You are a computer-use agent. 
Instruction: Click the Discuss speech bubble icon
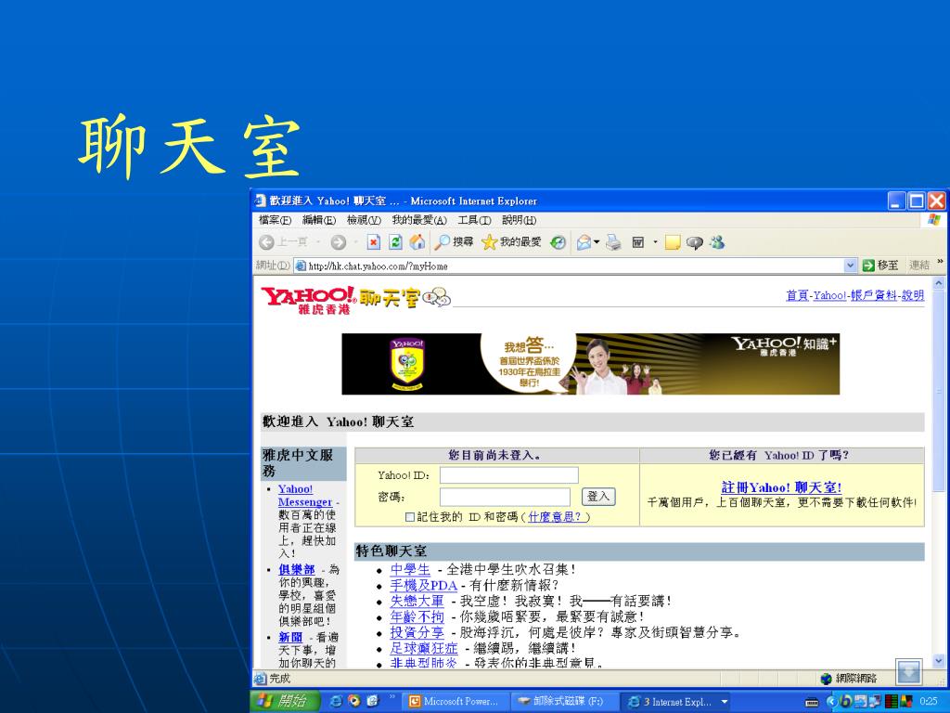[x=694, y=242]
